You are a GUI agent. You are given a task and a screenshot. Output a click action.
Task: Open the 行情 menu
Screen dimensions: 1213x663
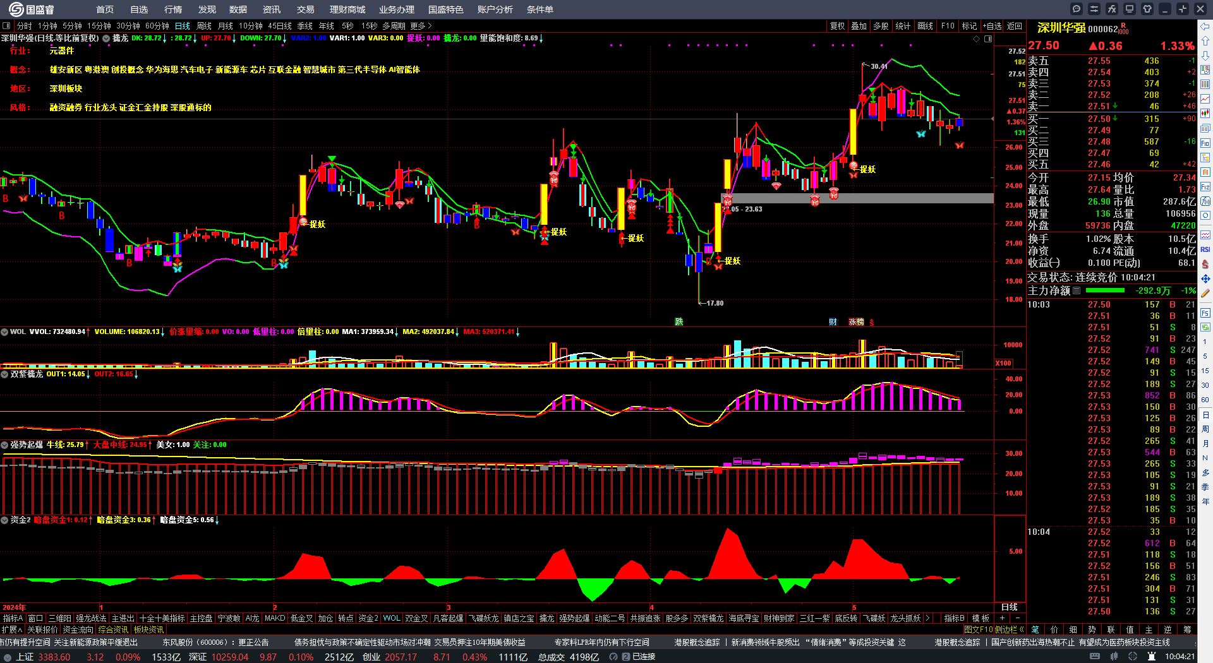click(173, 9)
